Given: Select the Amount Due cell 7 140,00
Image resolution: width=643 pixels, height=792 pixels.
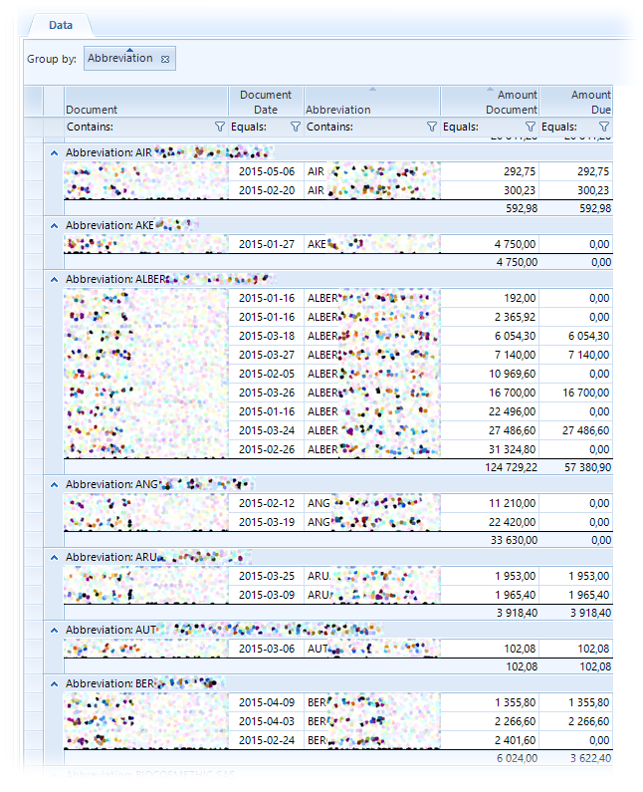Looking at the screenshot, I should (x=576, y=355).
